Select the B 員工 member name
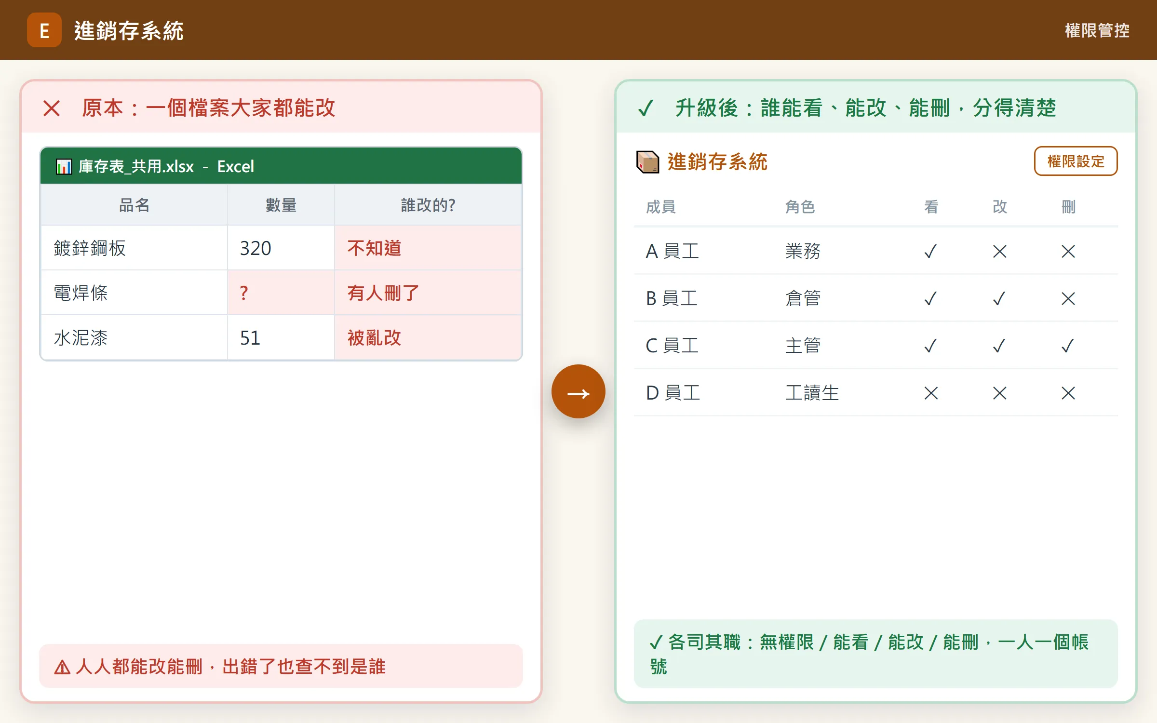Screen dimensions: 1157x723 tap(672, 298)
